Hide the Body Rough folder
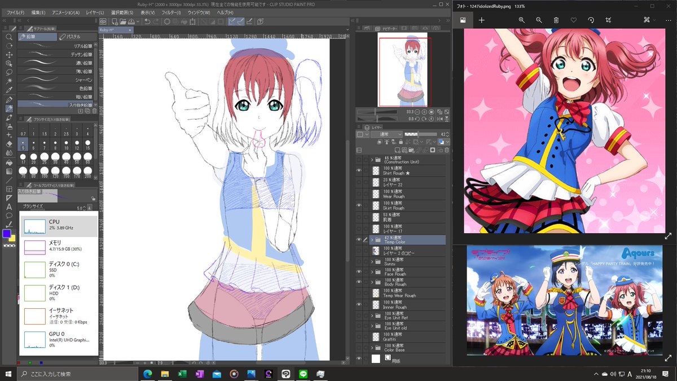The width and height of the screenshot is (677, 381). (359, 282)
